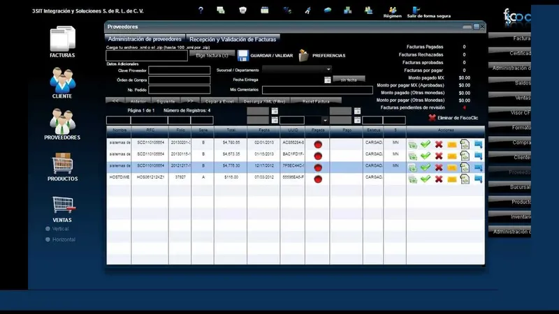Click the Orden de Compra input field
The image size is (559, 314).
tap(180, 80)
